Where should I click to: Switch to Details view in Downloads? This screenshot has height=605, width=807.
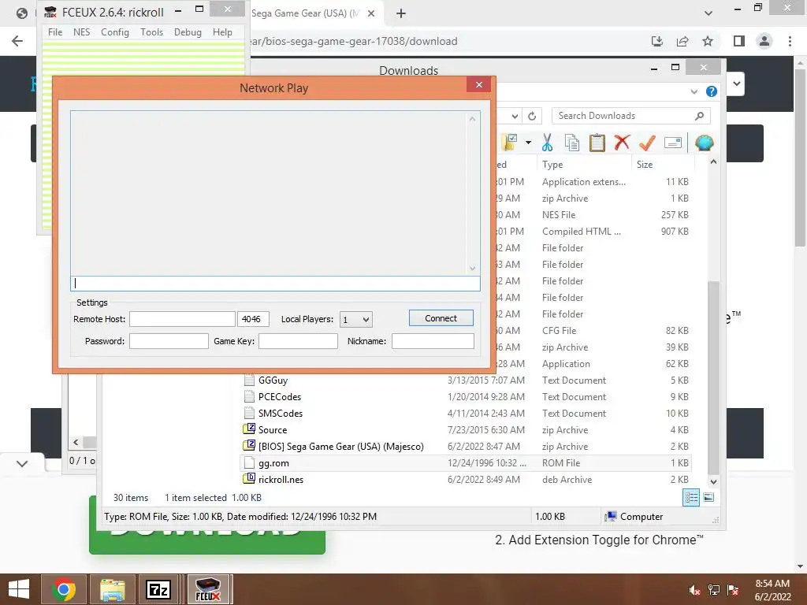click(690, 497)
